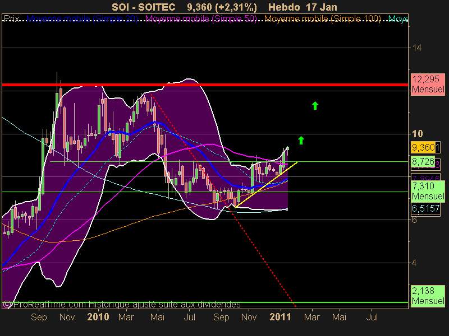Select the red dotted descending trendline

click(x=223, y=201)
